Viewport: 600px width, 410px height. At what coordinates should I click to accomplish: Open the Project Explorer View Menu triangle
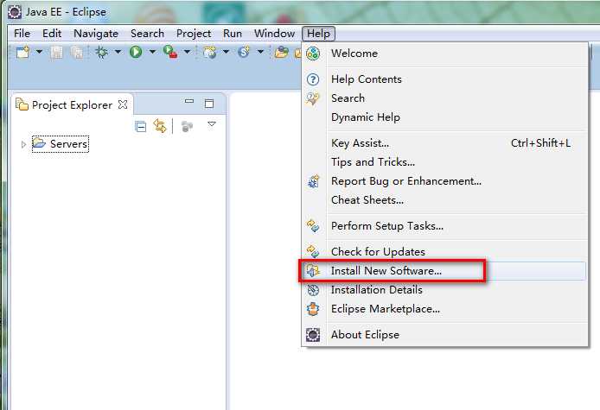click(212, 124)
